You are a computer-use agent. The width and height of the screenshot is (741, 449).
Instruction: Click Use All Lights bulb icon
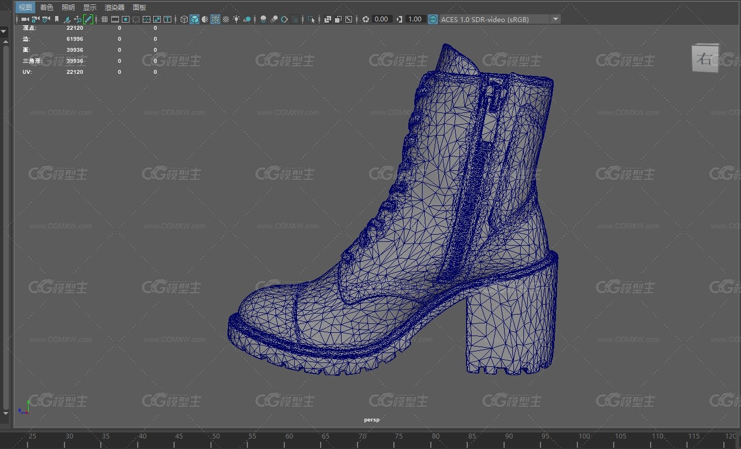coord(236,19)
